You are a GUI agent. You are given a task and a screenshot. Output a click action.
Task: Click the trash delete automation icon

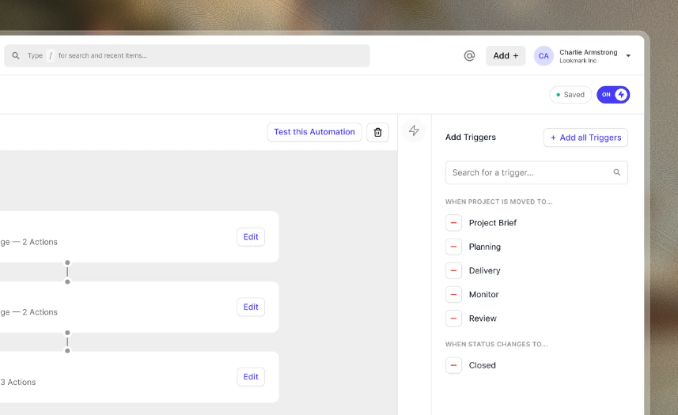coord(377,132)
